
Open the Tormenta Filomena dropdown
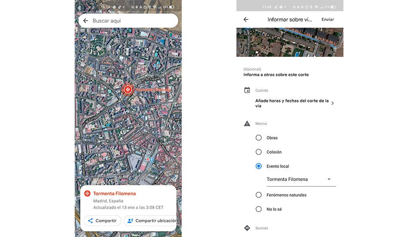point(301,179)
